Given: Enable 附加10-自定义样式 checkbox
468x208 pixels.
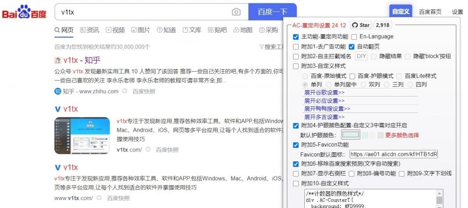Looking at the screenshot, I should 296,183.
